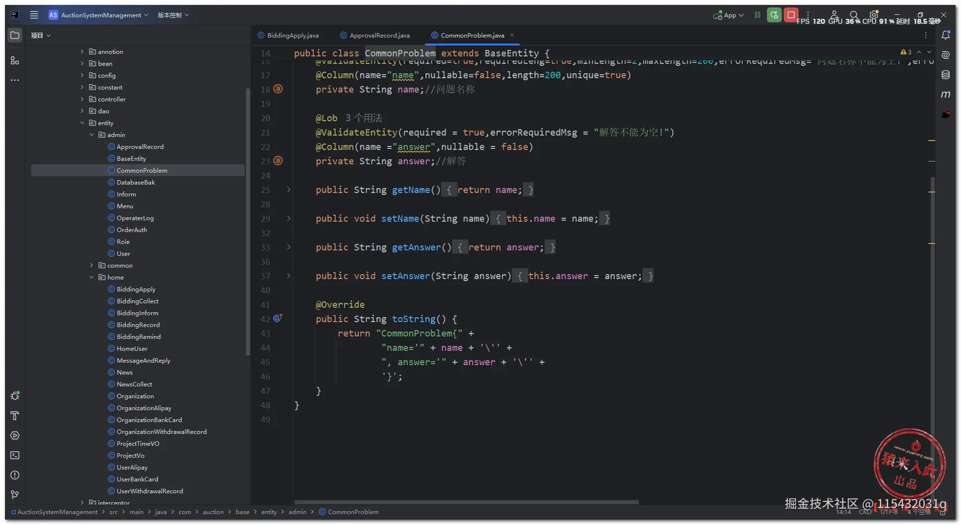Open AuctionSystemManagement project dropdown

tap(99, 15)
